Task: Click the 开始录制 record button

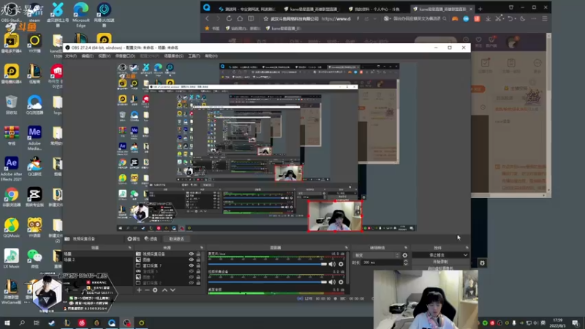Action: (x=440, y=262)
